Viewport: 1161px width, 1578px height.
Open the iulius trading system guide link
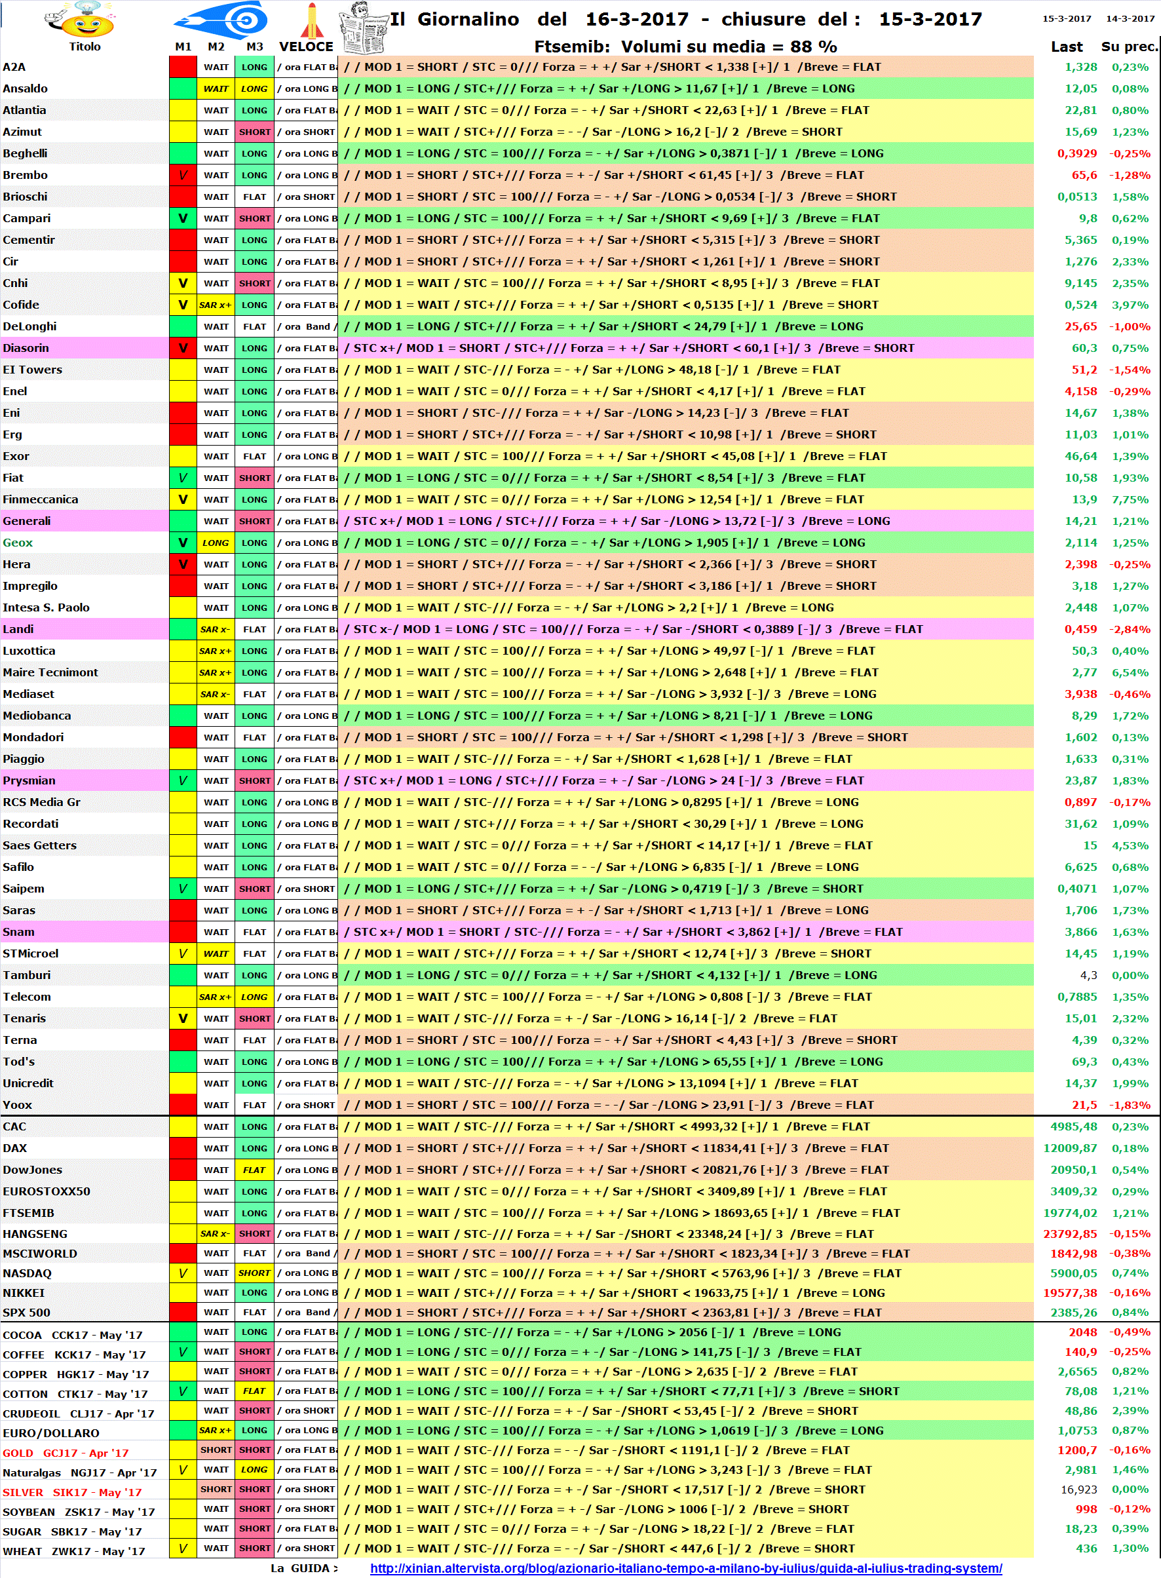click(686, 1568)
